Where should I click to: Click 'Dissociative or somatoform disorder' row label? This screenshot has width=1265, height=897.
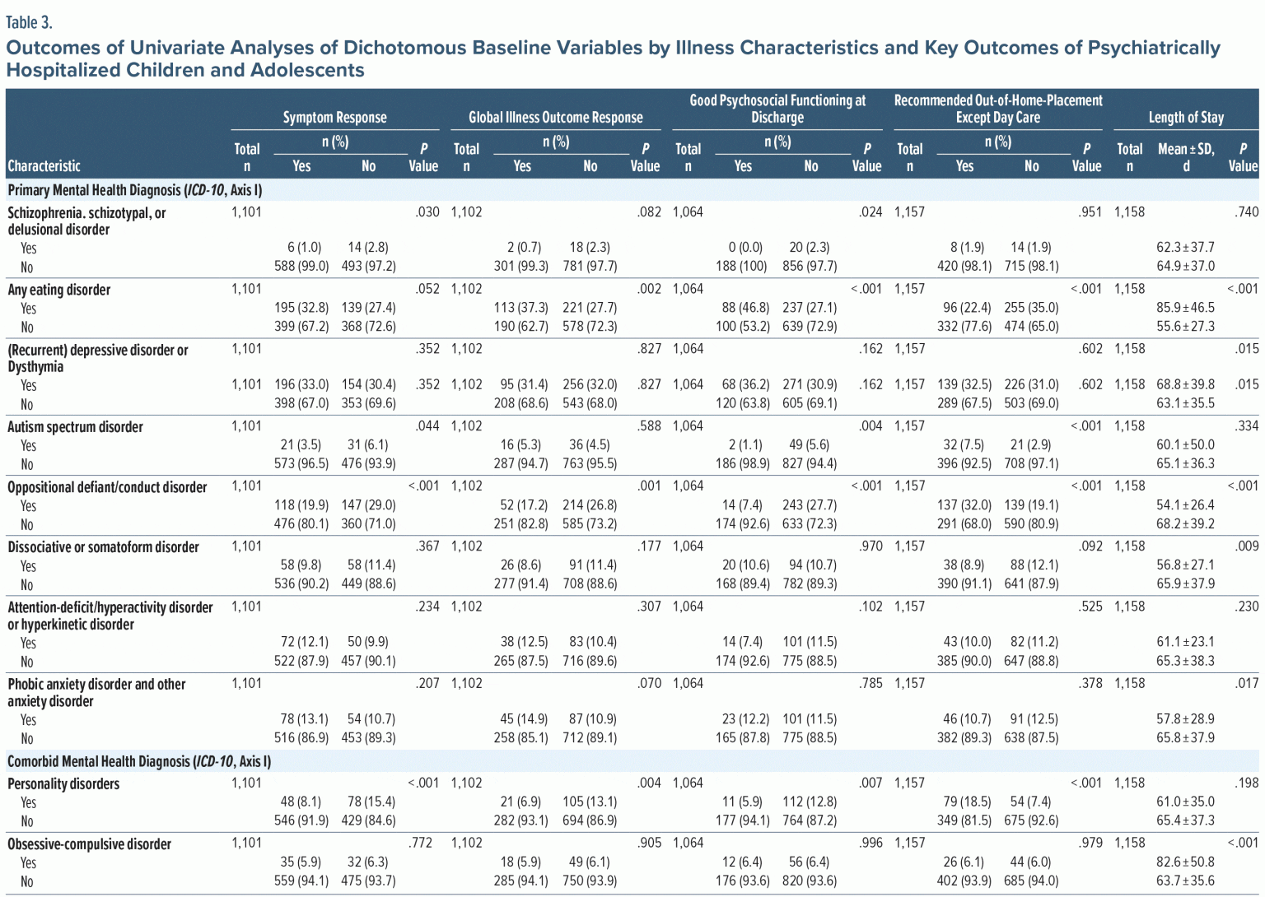click(103, 547)
